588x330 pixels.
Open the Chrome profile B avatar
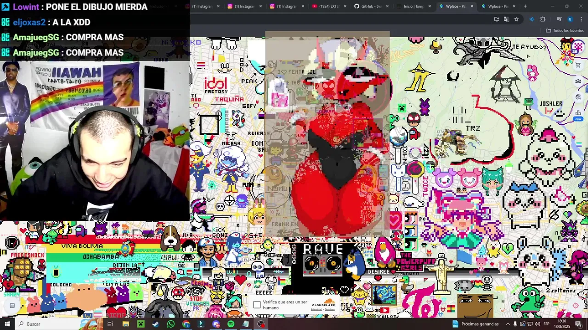570,19
